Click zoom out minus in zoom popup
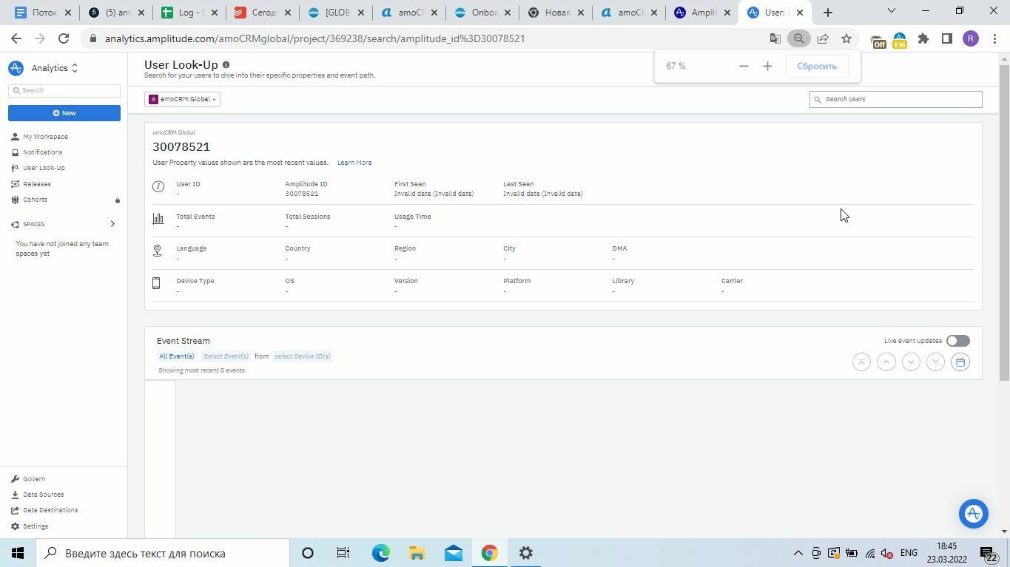This screenshot has height=567, width=1010. click(x=744, y=67)
